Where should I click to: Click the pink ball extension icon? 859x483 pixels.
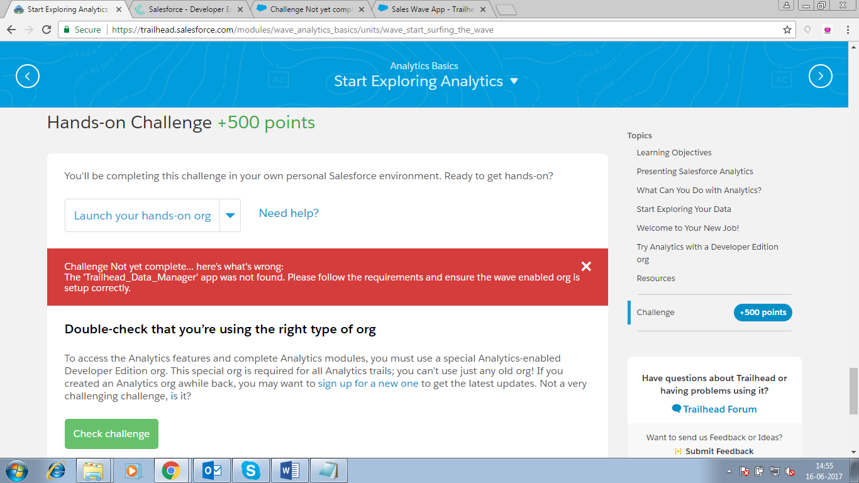click(x=828, y=30)
